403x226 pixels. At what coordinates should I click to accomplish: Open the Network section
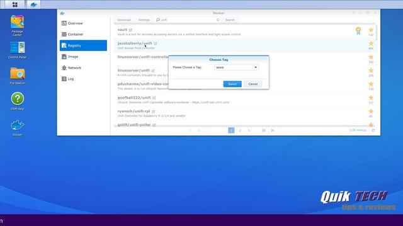[x=83, y=68]
